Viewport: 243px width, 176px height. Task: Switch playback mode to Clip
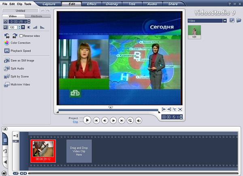[75, 122]
